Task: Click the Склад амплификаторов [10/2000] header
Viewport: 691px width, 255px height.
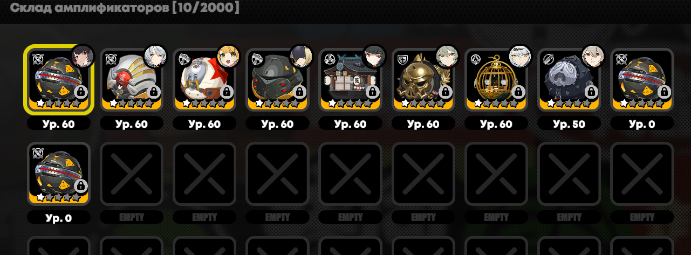Action: [x=125, y=8]
